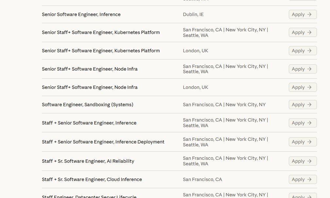The height and width of the screenshot is (198, 330).
Task: Click Staff + Senior Software Engineer, Inference title
Action: coord(89,123)
